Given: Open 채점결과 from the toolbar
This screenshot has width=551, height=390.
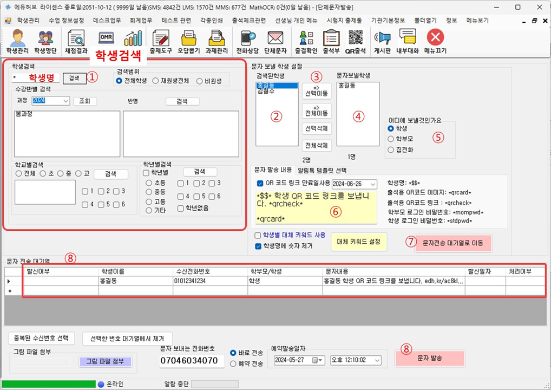Looking at the screenshot, I should coord(76,42).
